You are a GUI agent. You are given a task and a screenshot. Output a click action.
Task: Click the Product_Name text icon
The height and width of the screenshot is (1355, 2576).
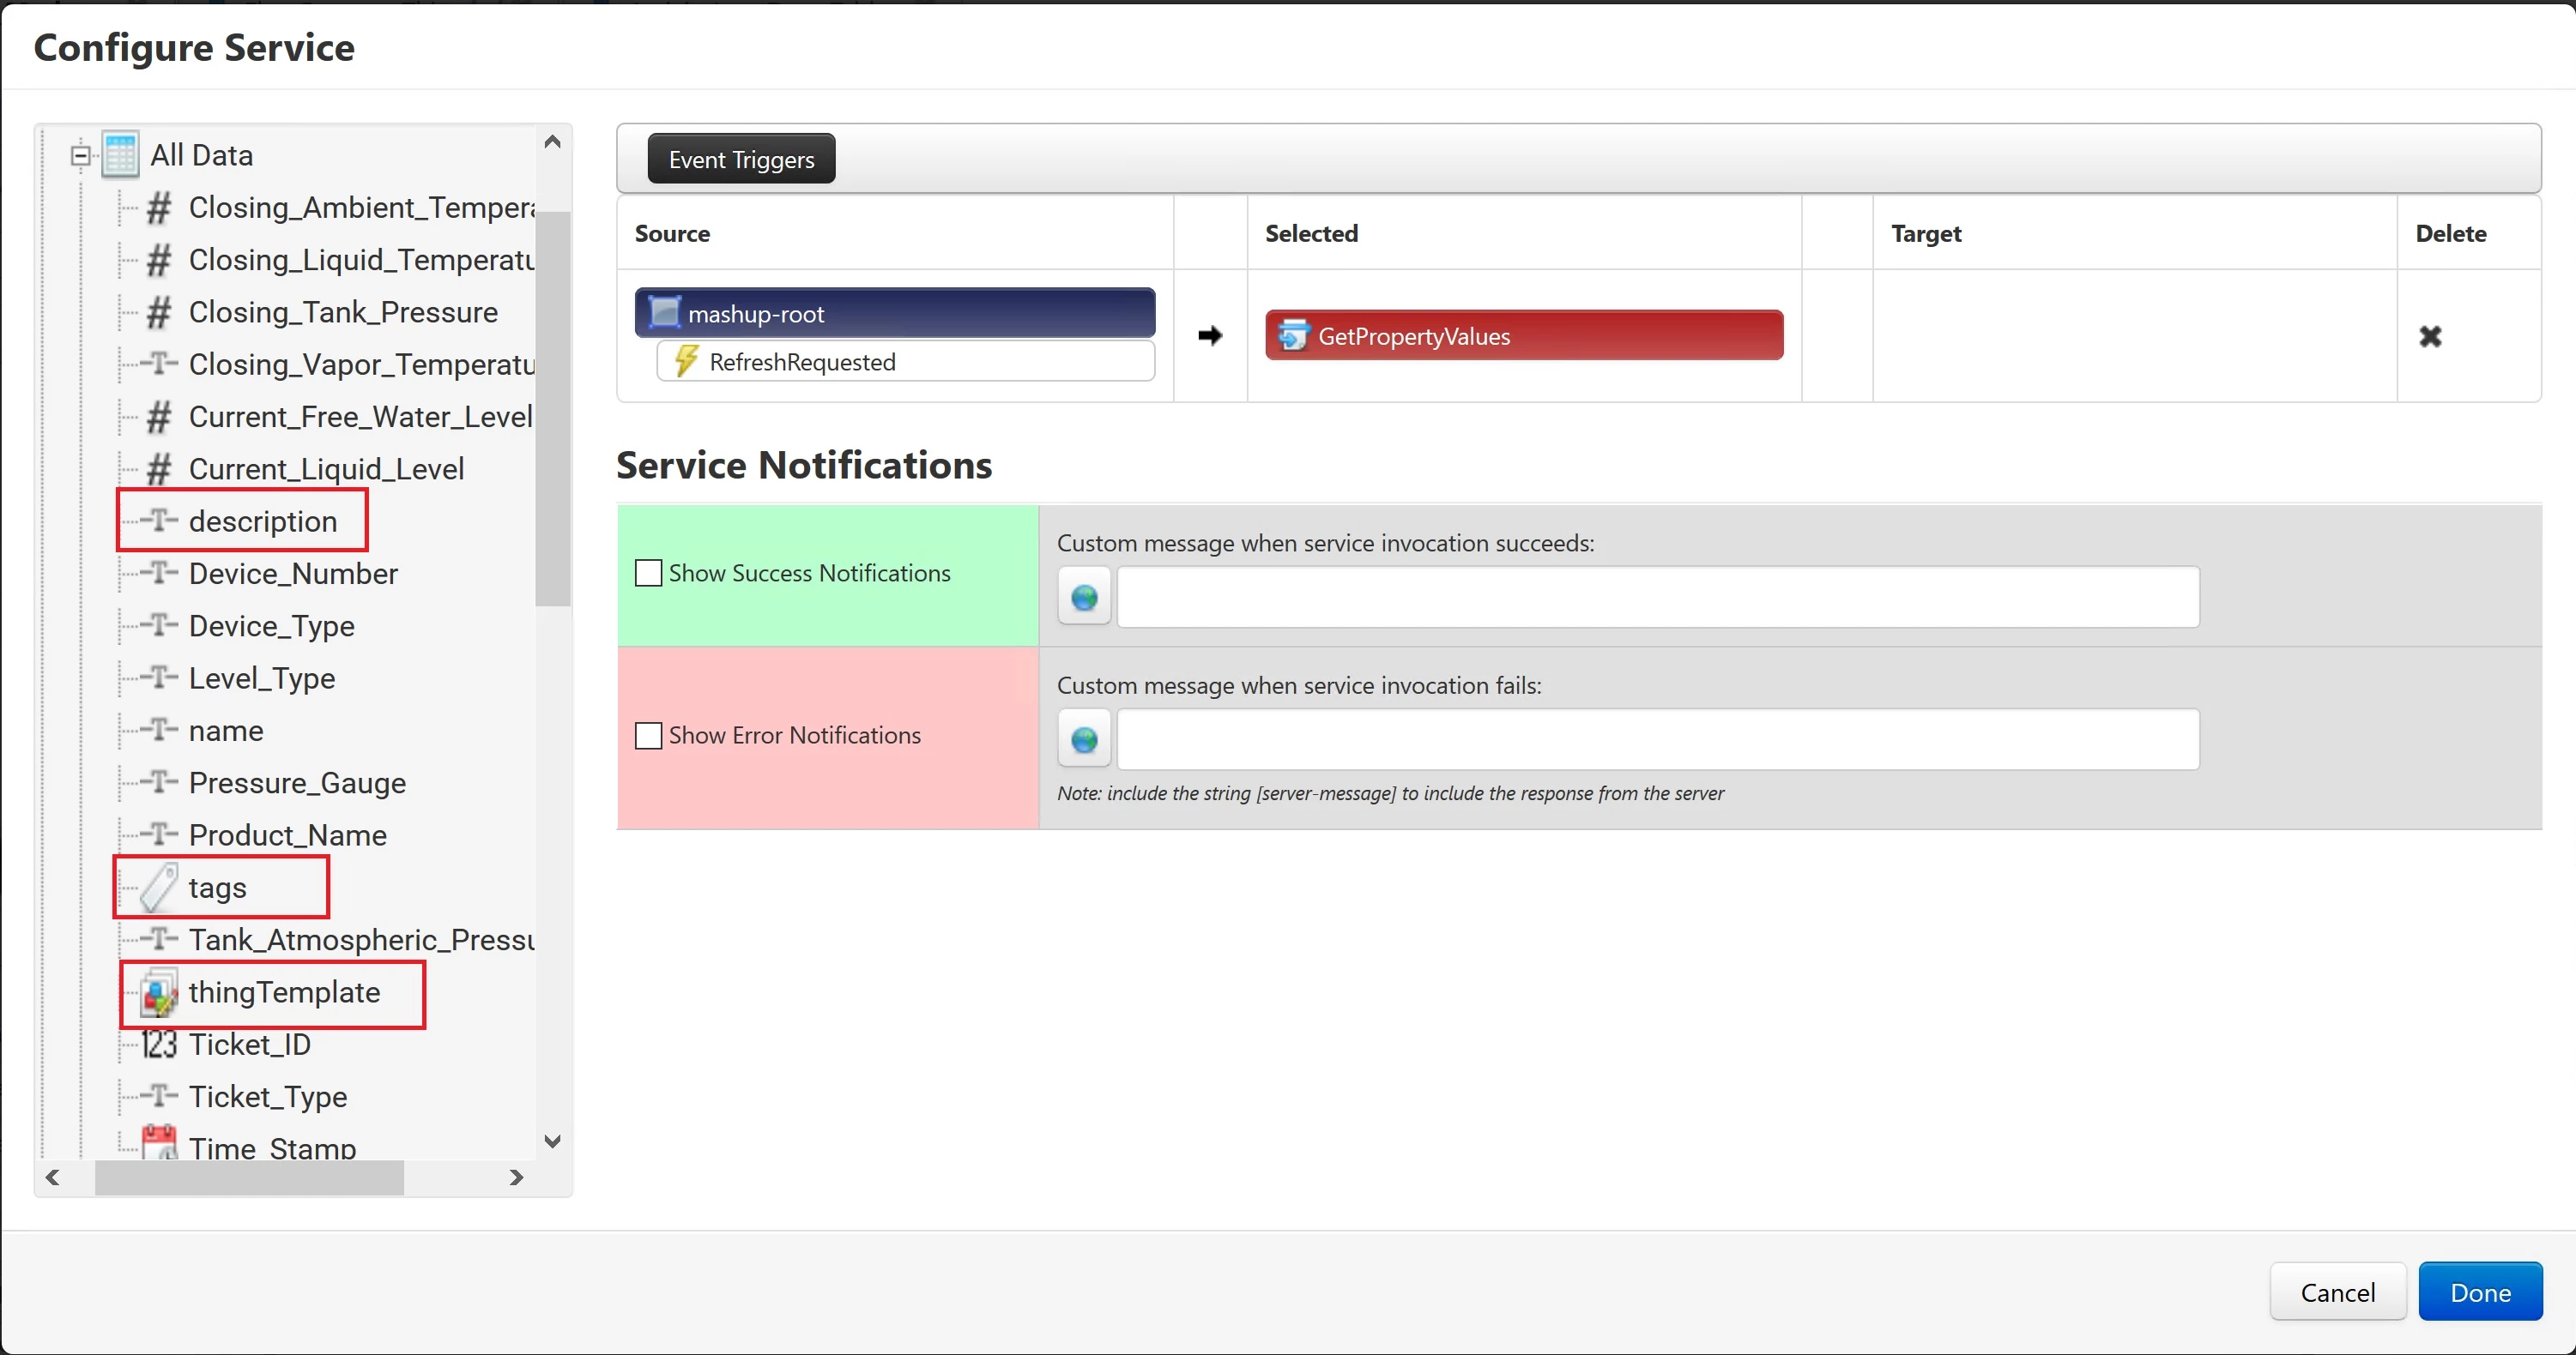point(158,834)
